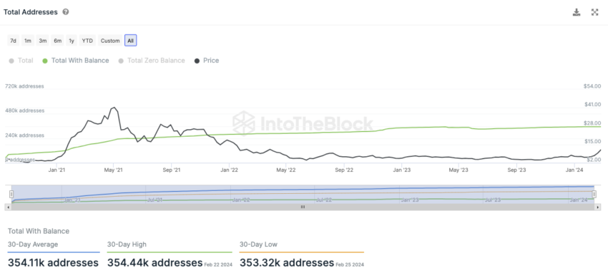Click the Feb 22 2024 date

pyautogui.click(x=217, y=265)
